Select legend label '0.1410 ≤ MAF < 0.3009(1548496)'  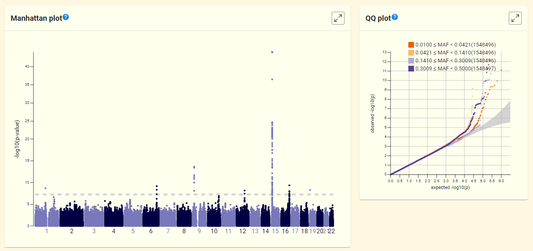click(x=456, y=60)
